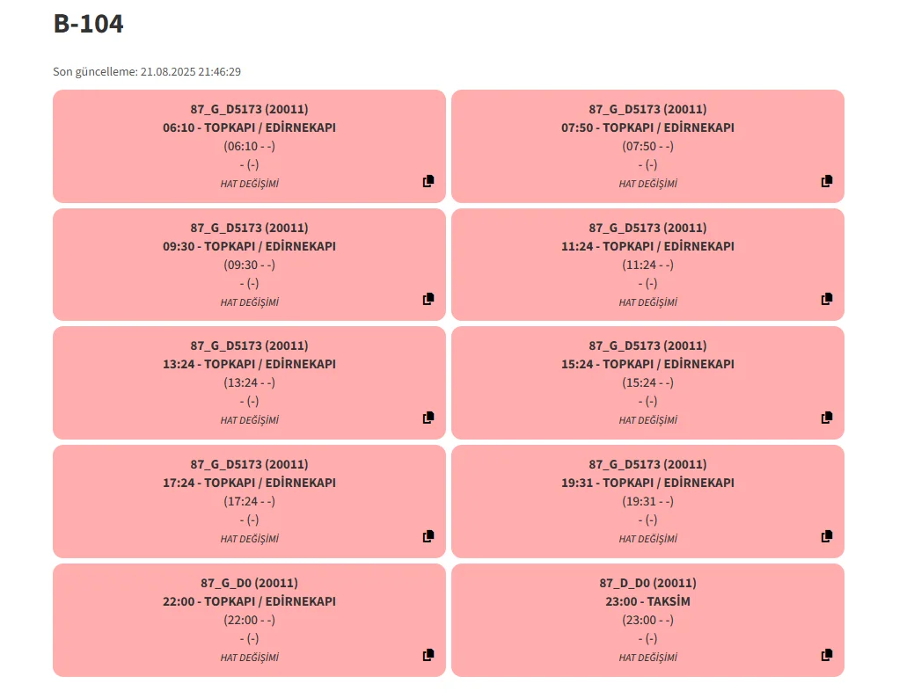The width and height of the screenshot is (914, 698).
Task: Copy the 23:00 Taksim trip
Action: coord(827,655)
